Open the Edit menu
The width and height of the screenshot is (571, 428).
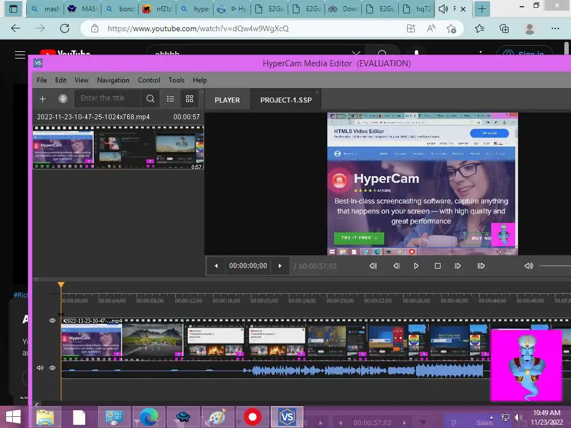click(x=60, y=80)
